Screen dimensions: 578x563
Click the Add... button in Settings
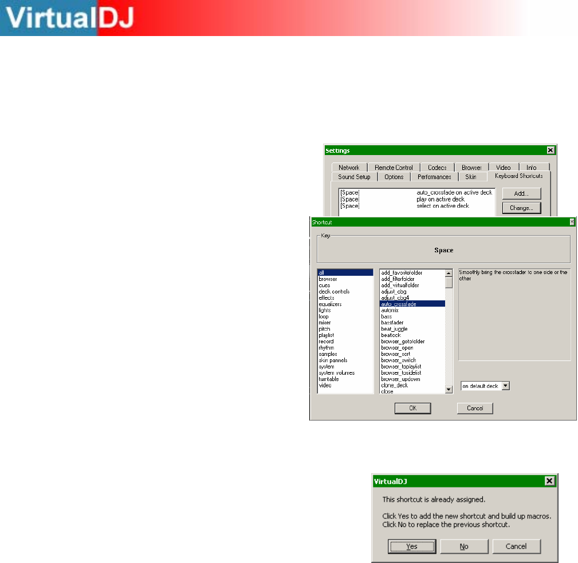(x=521, y=194)
